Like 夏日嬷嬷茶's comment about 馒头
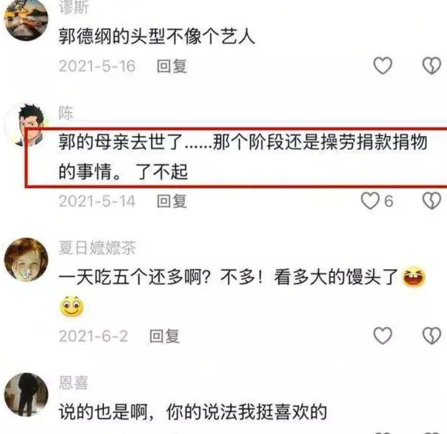Screen dimensions: 447x434 coord(383,335)
